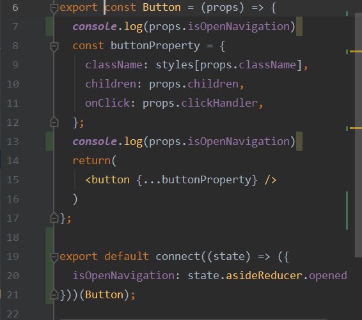Click the fold end marker on line 17

click(x=54, y=218)
